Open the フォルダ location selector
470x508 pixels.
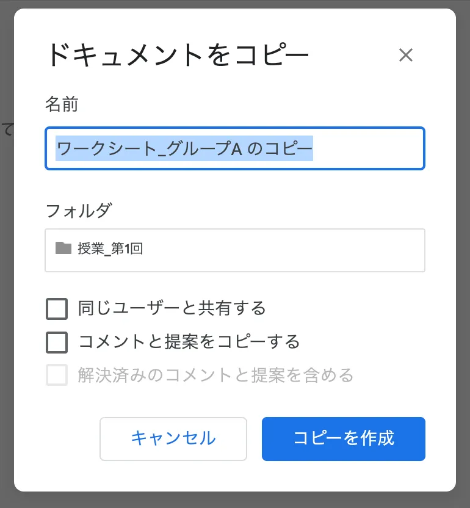[x=235, y=250]
